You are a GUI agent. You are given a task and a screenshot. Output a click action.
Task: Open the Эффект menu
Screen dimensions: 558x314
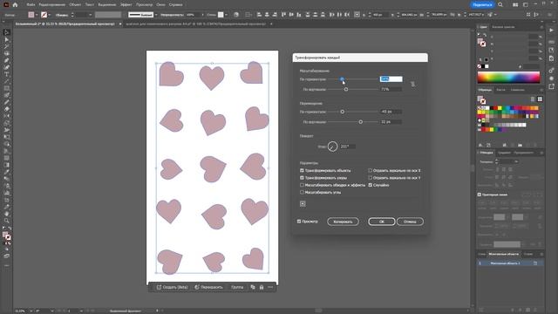126,4
